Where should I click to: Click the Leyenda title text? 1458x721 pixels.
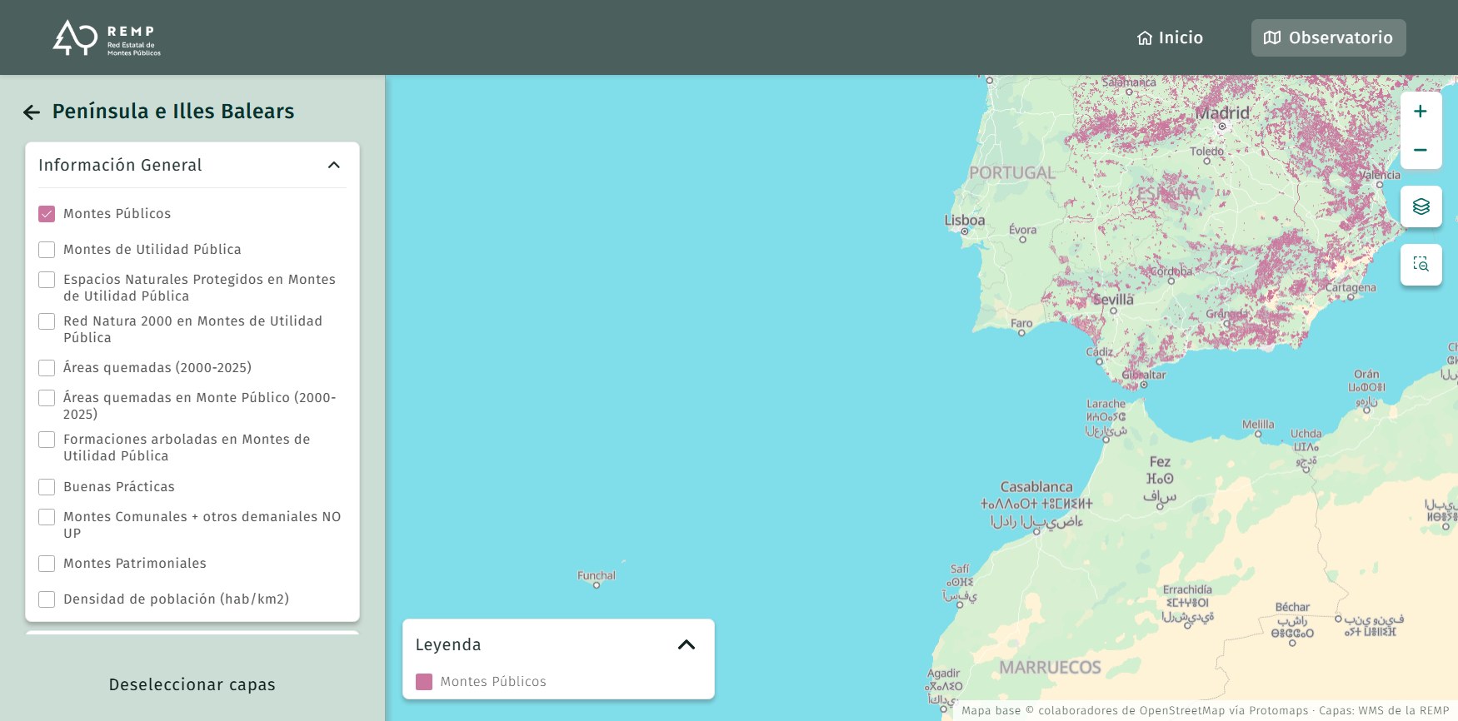[448, 644]
